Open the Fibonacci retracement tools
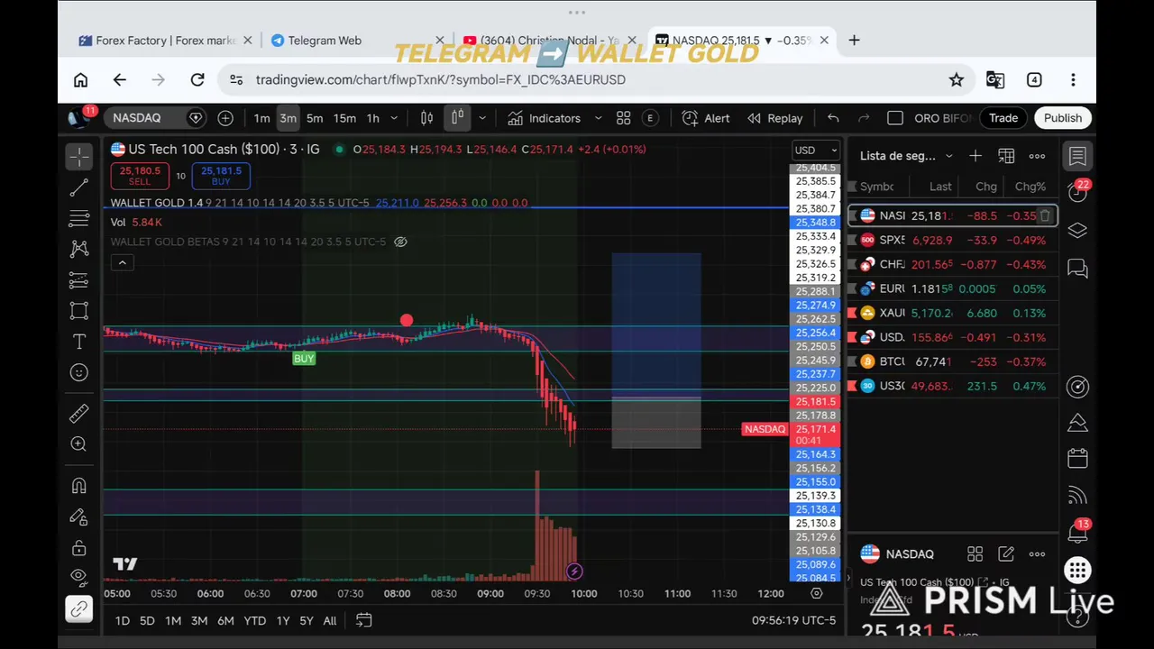1154x649 pixels. click(79, 218)
